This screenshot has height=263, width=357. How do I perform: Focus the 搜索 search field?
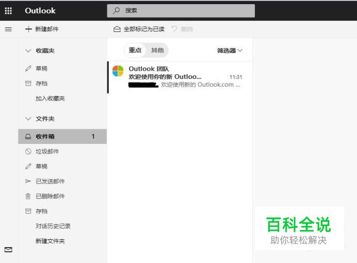[x=181, y=11]
